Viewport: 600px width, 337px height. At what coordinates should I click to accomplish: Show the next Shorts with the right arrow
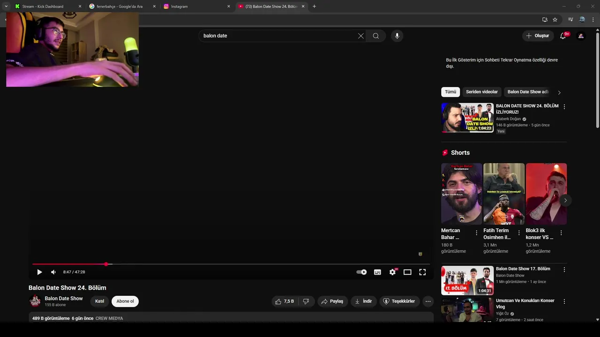point(565,200)
